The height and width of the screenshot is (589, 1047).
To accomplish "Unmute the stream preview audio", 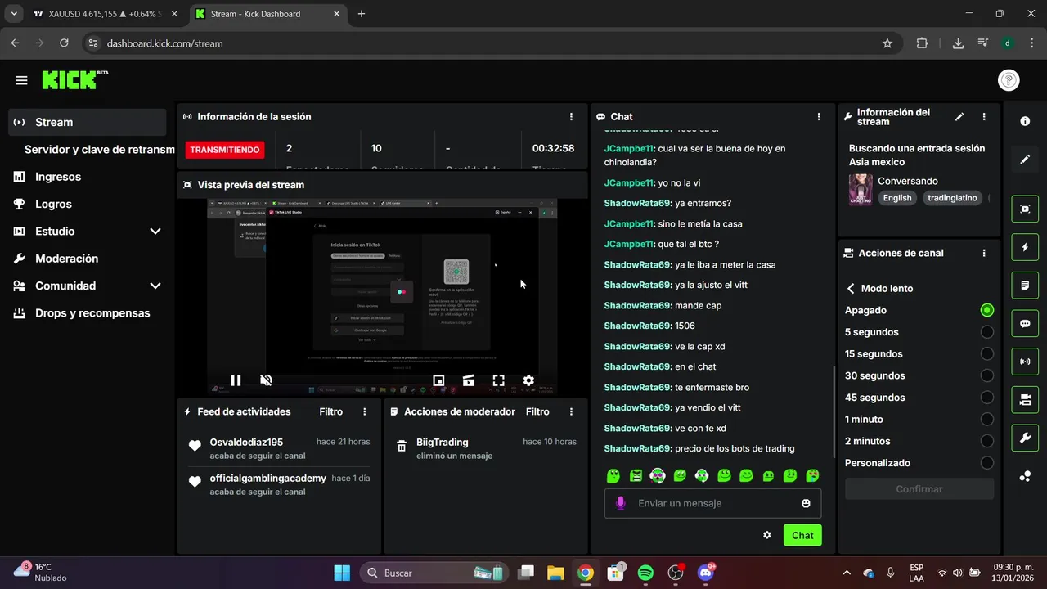I will 266,380.
